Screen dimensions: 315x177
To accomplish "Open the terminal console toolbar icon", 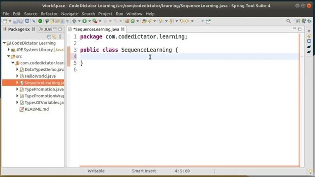I will [x=27, y=21].
